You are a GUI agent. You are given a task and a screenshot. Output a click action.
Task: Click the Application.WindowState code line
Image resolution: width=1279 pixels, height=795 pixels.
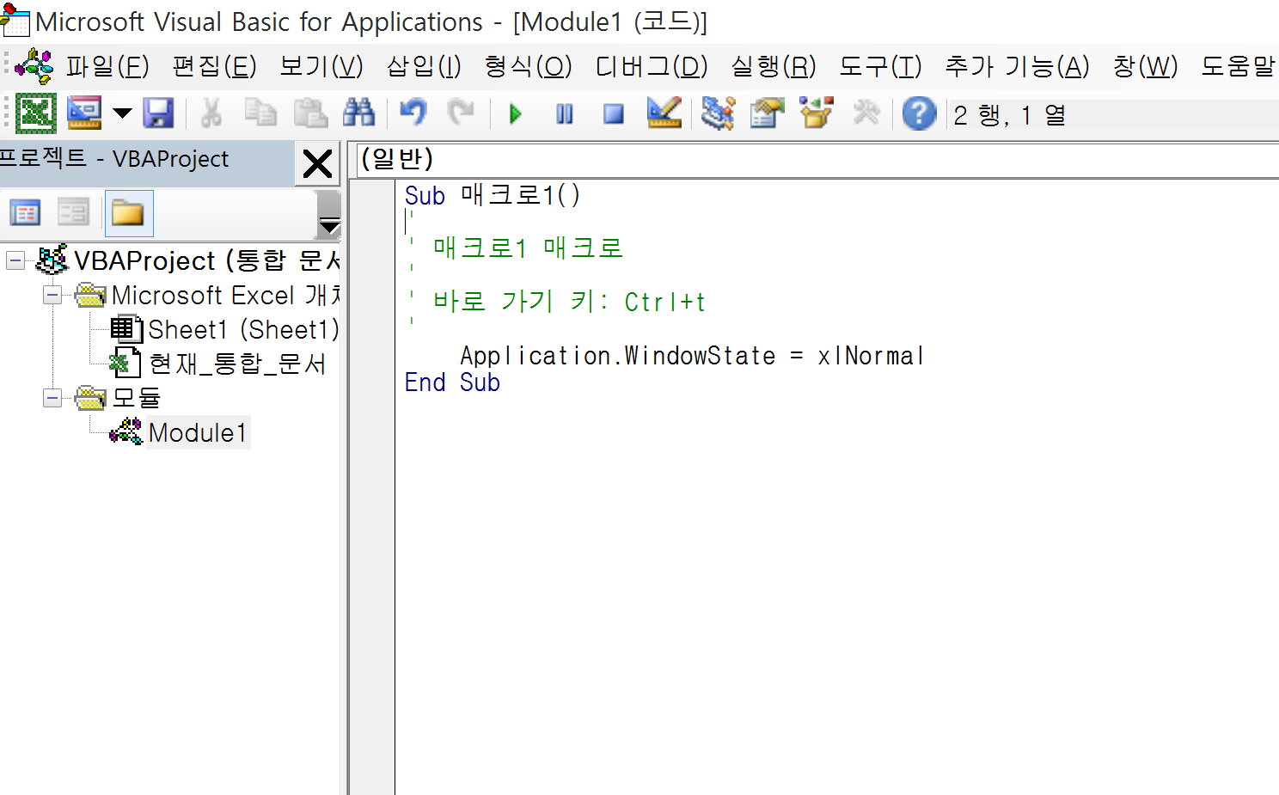click(x=692, y=355)
